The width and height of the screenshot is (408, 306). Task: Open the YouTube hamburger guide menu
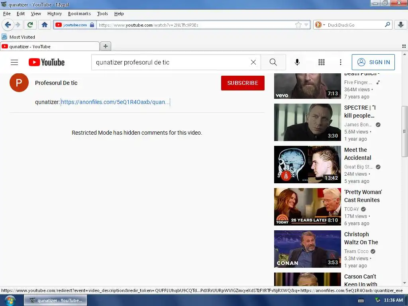(x=14, y=62)
